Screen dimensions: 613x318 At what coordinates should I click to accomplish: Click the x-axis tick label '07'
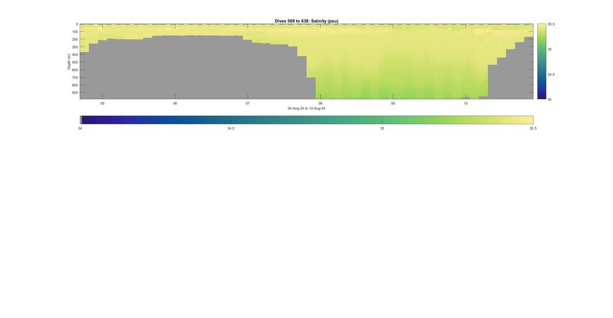248,103
